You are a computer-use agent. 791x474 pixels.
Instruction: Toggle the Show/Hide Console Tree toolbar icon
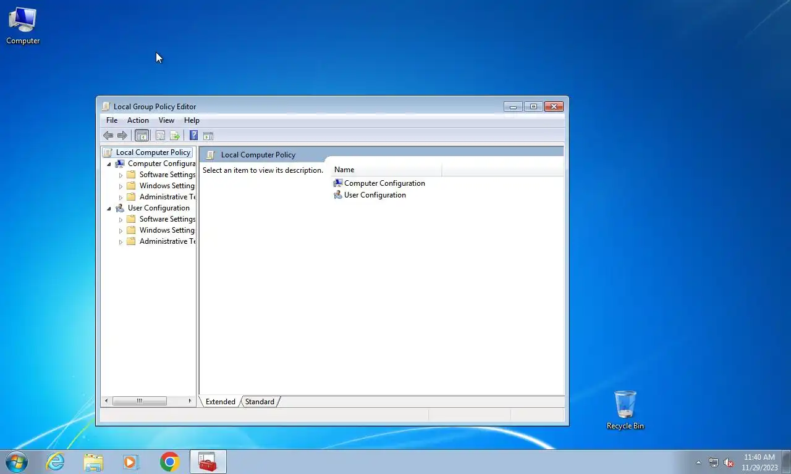pos(142,136)
